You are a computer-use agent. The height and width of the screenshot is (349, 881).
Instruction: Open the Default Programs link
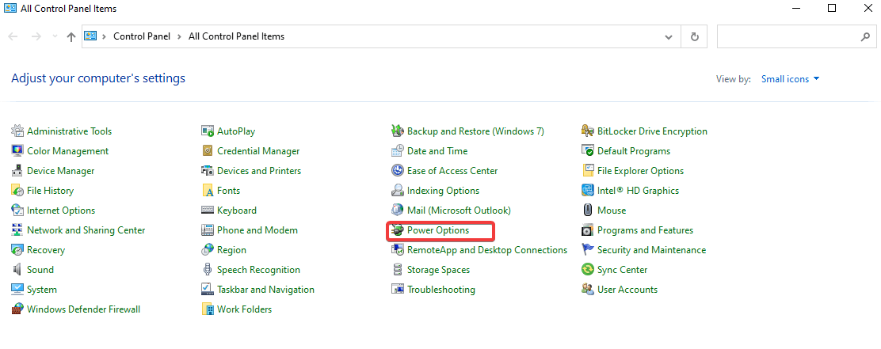pyautogui.click(x=634, y=151)
